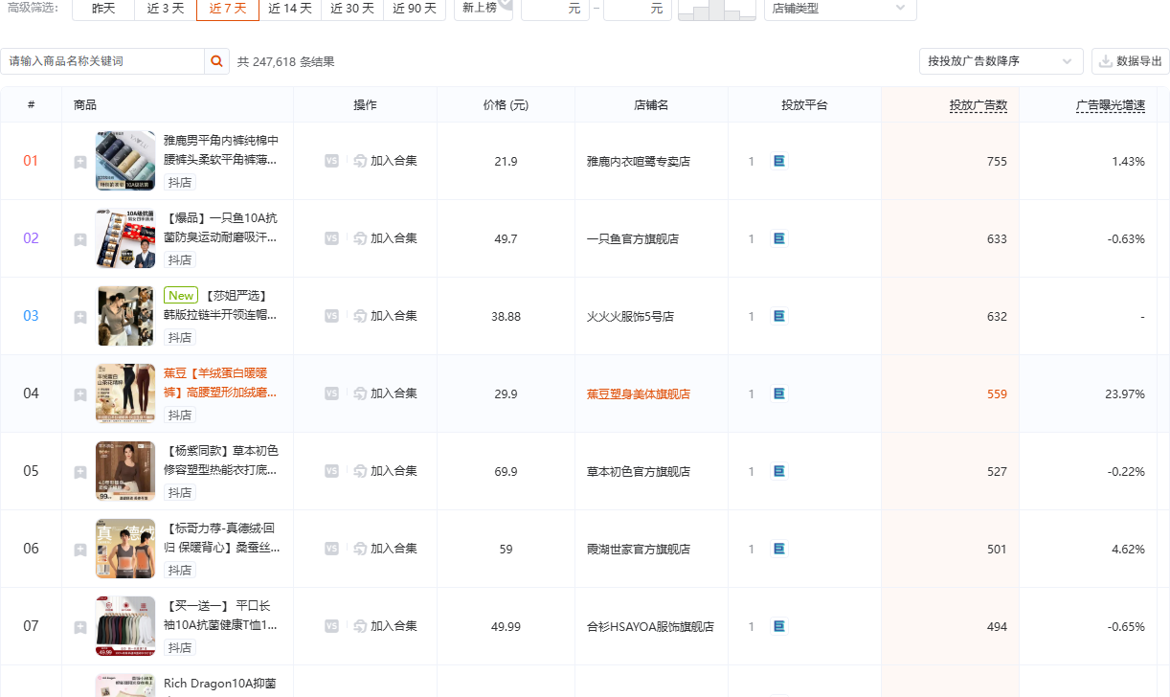The image size is (1170, 697).
Task: Click 加入合集 for 标哥力荐 row
Action: tap(385, 549)
